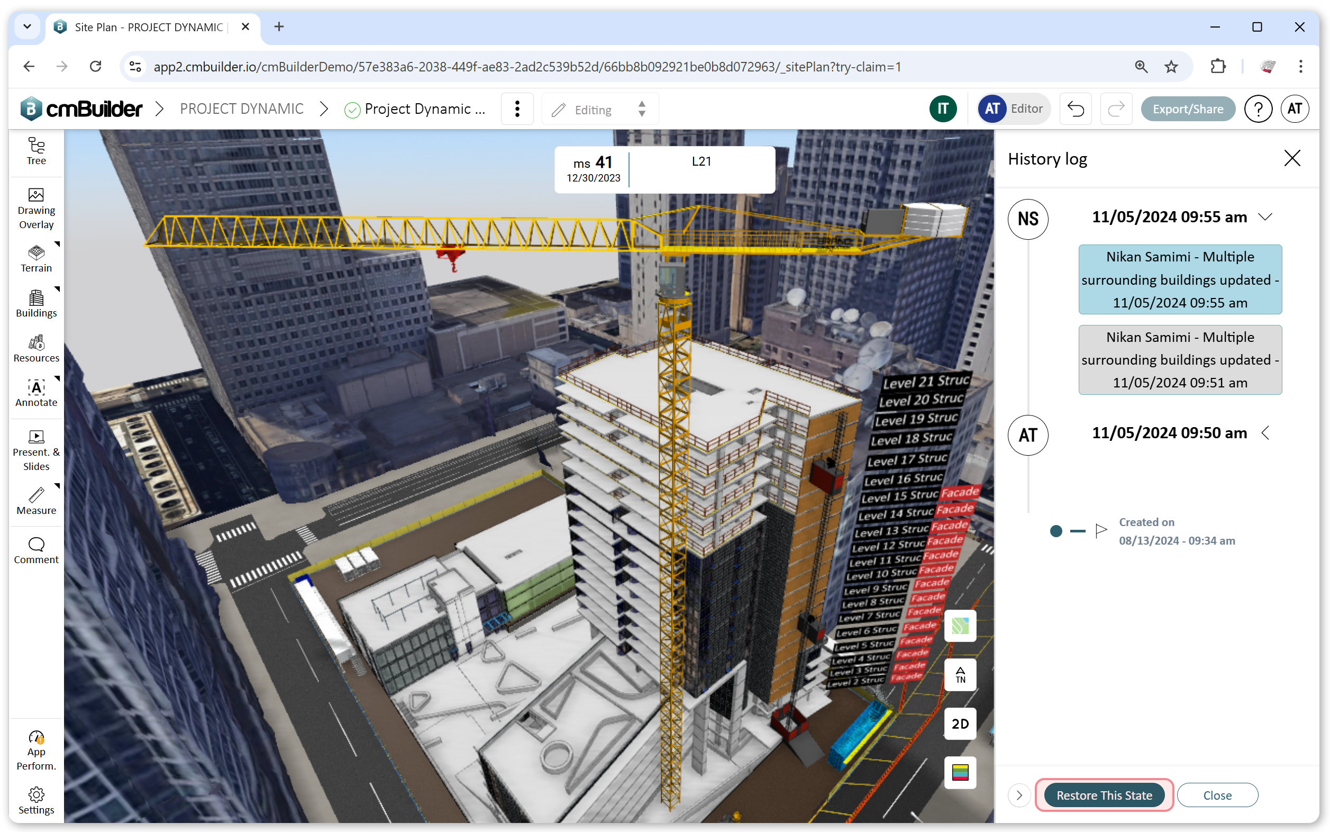The image size is (1330, 832).
Task: Click the Created on timeline dot
Action: click(1055, 531)
